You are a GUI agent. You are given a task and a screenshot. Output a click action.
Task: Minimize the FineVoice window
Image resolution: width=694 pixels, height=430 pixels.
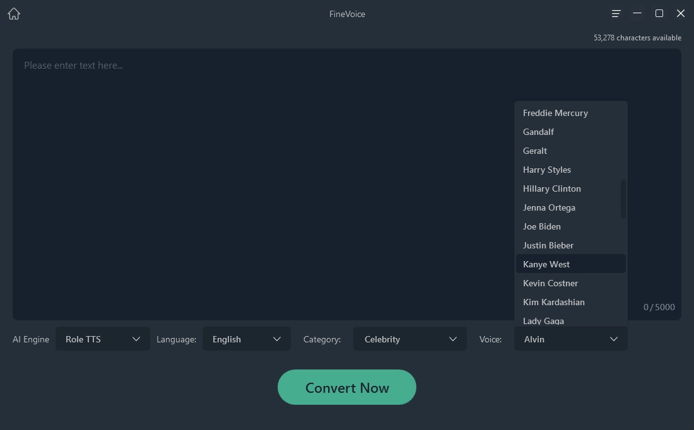tap(637, 13)
